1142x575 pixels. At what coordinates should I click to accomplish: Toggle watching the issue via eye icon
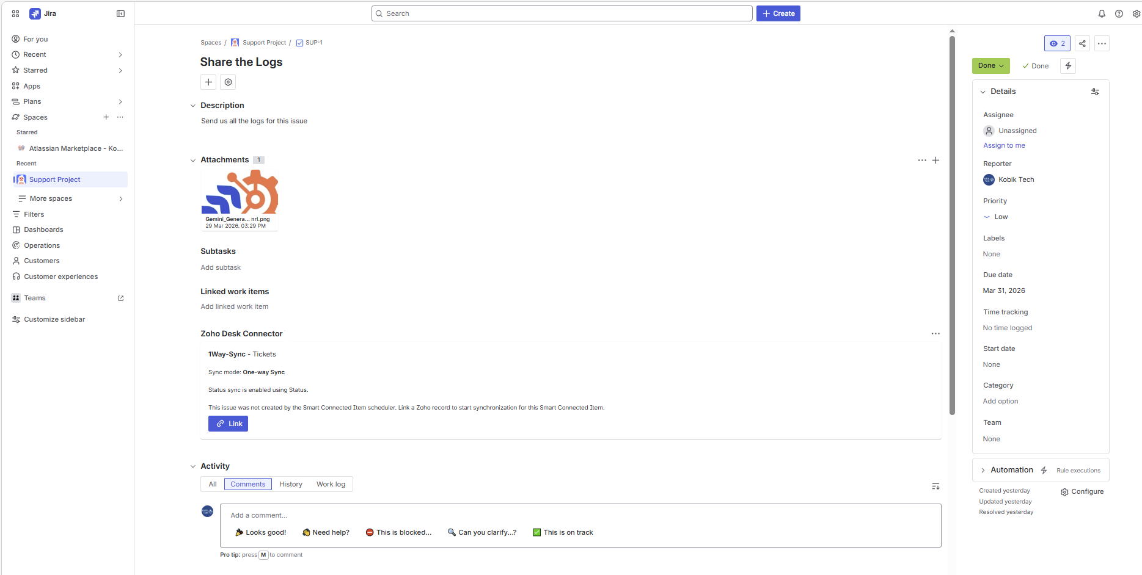[x=1057, y=43]
